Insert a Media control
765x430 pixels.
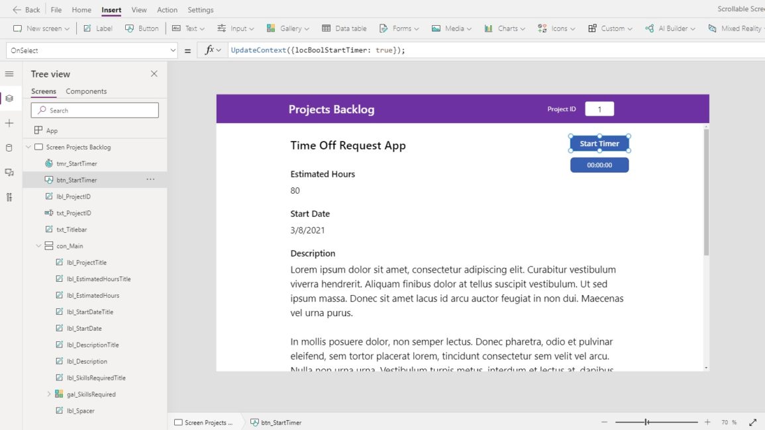(451, 28)
